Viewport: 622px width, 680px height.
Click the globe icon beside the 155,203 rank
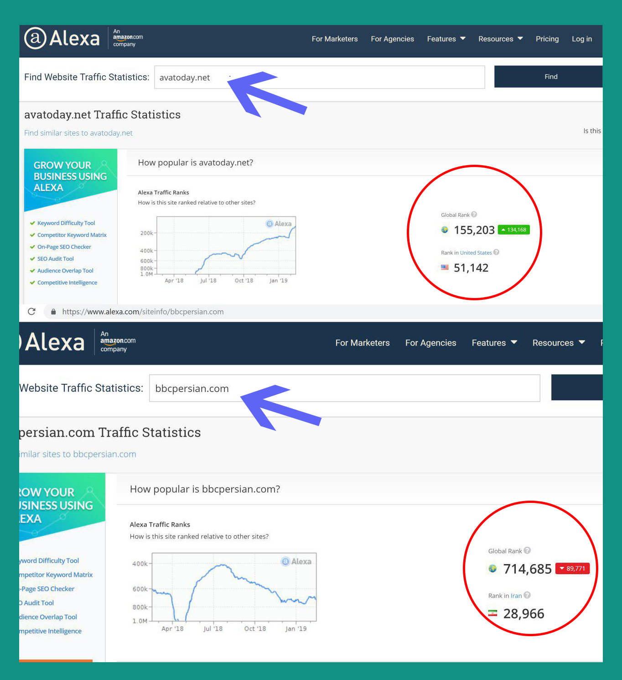[445, 230]
